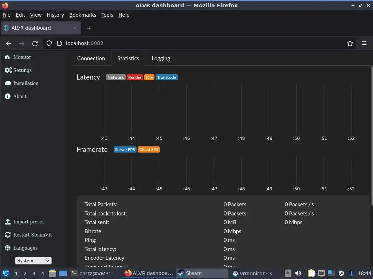373x279 pixels.
Task: Bookmark this page with the star
Action: click(x=350, y=43)
